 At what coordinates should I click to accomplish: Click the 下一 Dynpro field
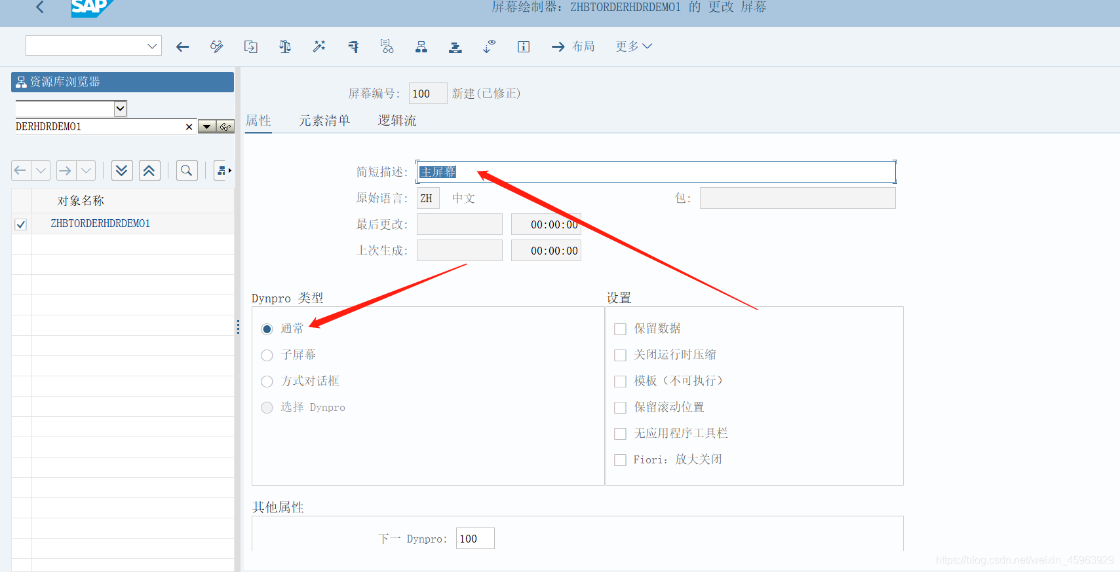(475, 539)
